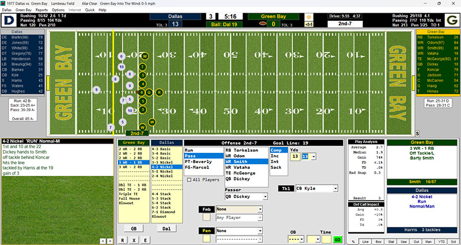Click the Yds input field showing 13

pos(295,157)
